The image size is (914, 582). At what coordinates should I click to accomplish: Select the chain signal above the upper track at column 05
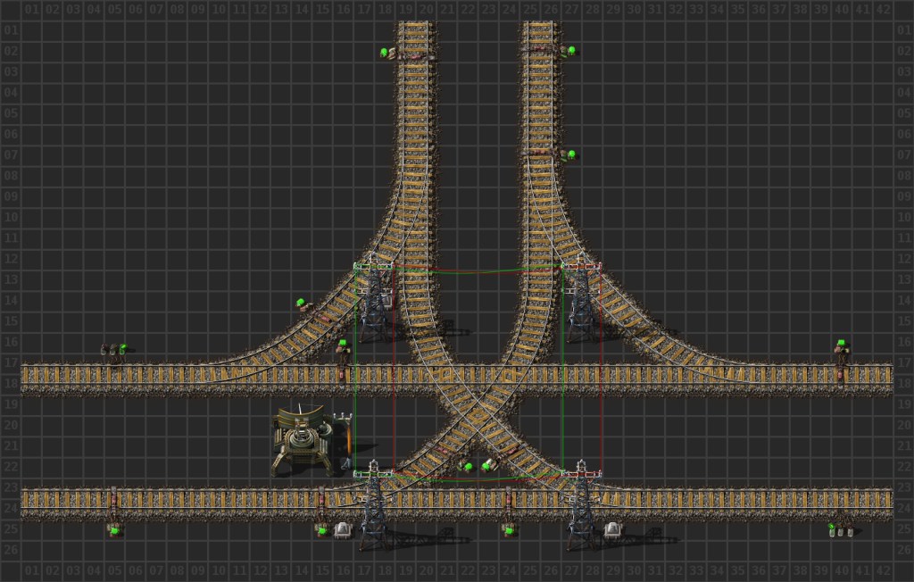[x=114, y=350]
